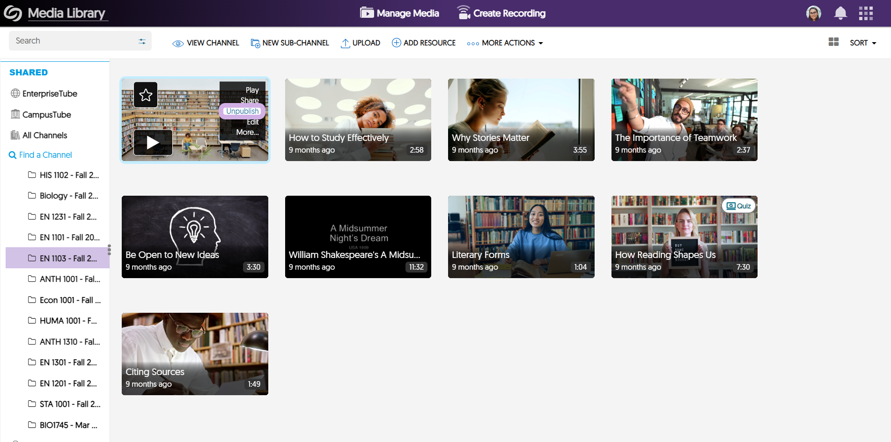This screenshot has width=891, height=442.
Task: Open the Citing Sources video thumbnail
Action: [x=195, y=354]
